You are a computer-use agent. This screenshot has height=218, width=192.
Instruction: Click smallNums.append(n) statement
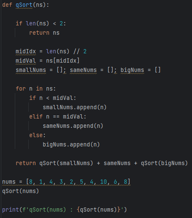point(74,108)
